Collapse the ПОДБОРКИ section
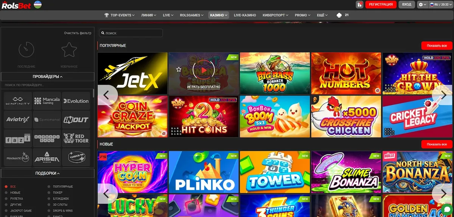454x217 pixels. (x=48, y=173)
